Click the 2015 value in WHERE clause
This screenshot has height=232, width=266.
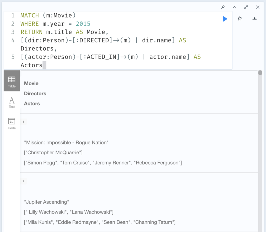click(83, 24)
